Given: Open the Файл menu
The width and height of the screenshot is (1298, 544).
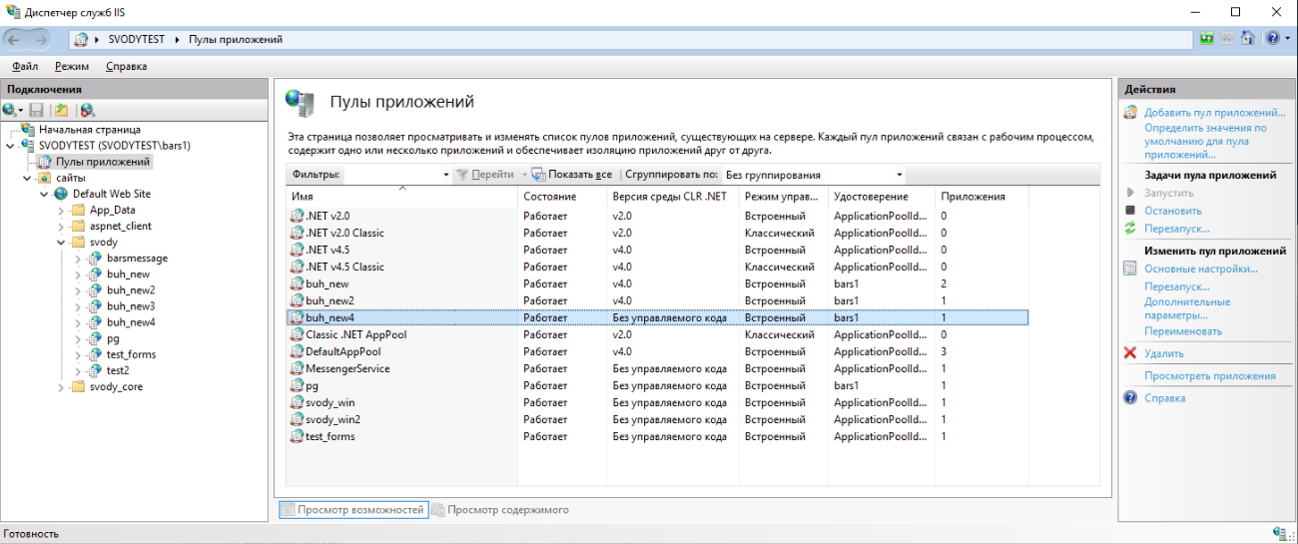Looking at the screenshot, I should tap(25, 66).
